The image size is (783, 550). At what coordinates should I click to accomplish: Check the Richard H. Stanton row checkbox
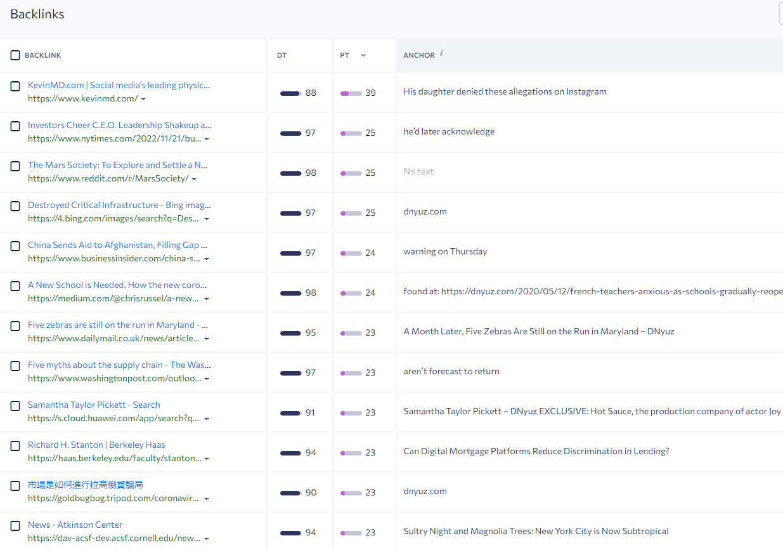pyautogui.click(x=15, y=446)
